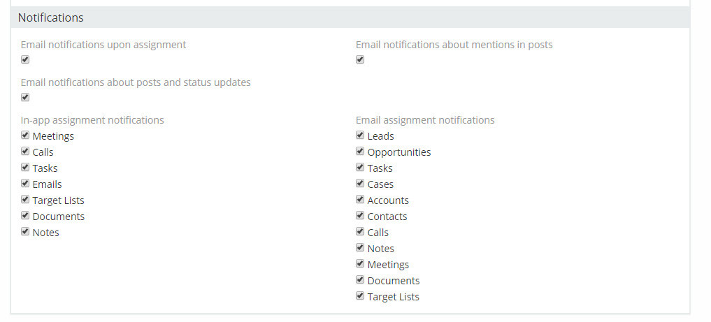Toggle Accounts email assignment notifications
Image resolution: width=711 pixels, height=322 pixels.
coord(360,200)
